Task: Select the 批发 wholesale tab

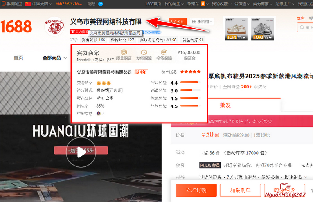Action: point(225,105)
